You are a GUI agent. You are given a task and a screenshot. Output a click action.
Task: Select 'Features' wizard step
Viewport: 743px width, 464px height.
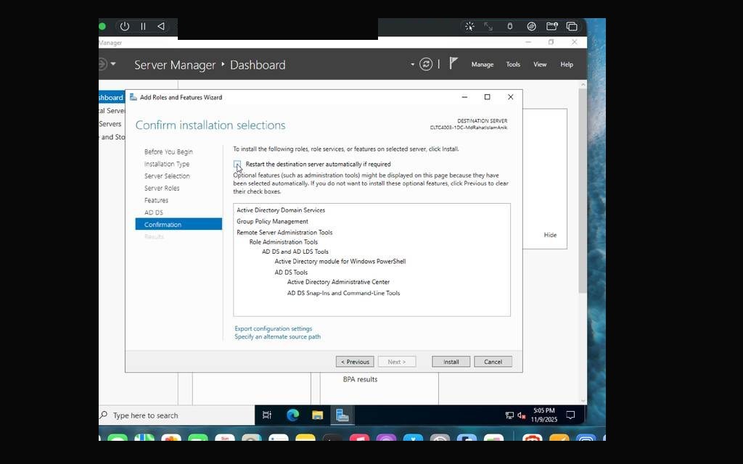pyautogui.click(x=156, y=200)
